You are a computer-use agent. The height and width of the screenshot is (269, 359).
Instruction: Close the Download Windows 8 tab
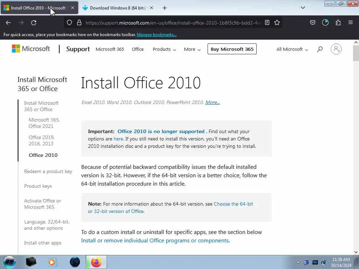point(151,8)
